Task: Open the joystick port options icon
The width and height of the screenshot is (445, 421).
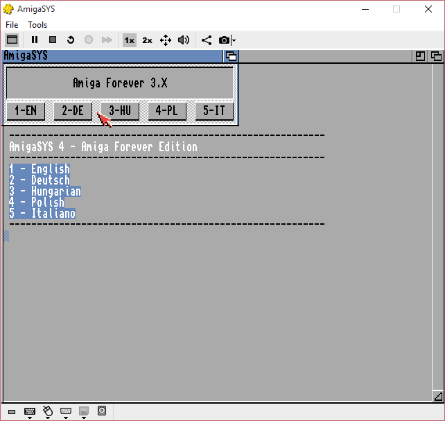Action: [x=66, y=413]
